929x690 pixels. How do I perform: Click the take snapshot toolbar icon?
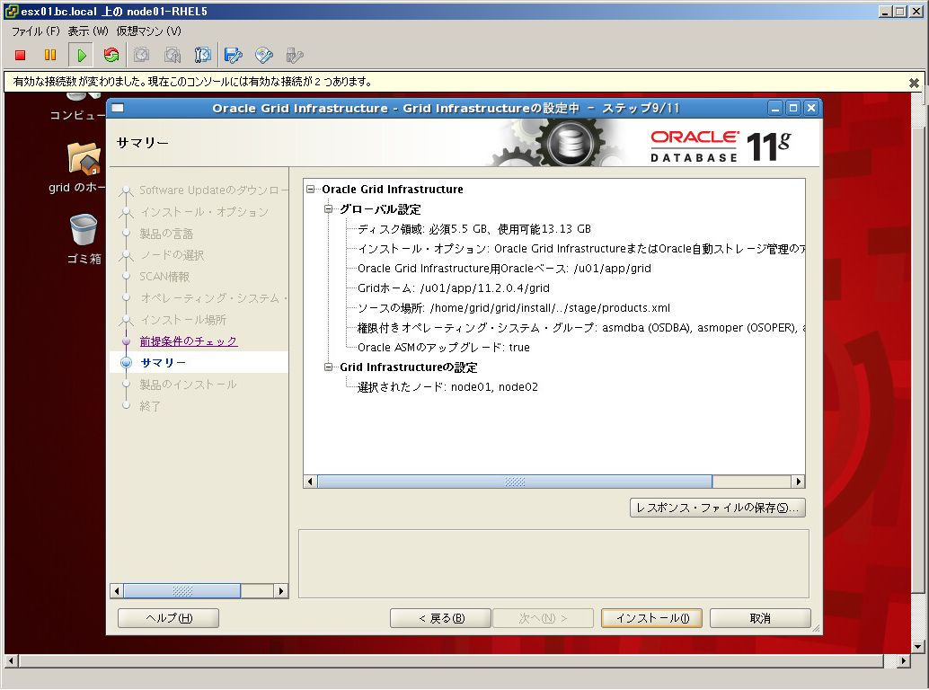coord(141,55)
